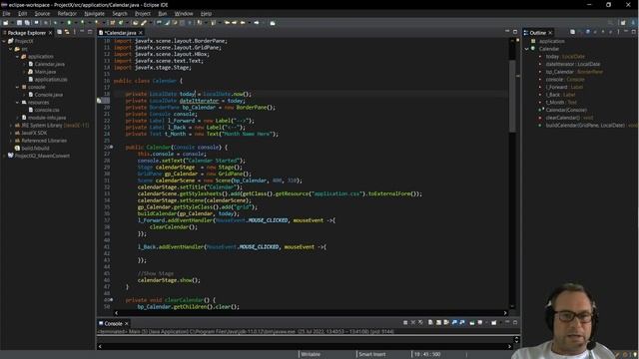Open Main.java in Package Explorer
The image size is (639, 359).
click(45, 72)
